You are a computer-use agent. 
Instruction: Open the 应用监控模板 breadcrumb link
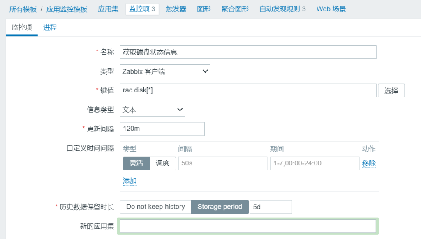coord(67,9)
